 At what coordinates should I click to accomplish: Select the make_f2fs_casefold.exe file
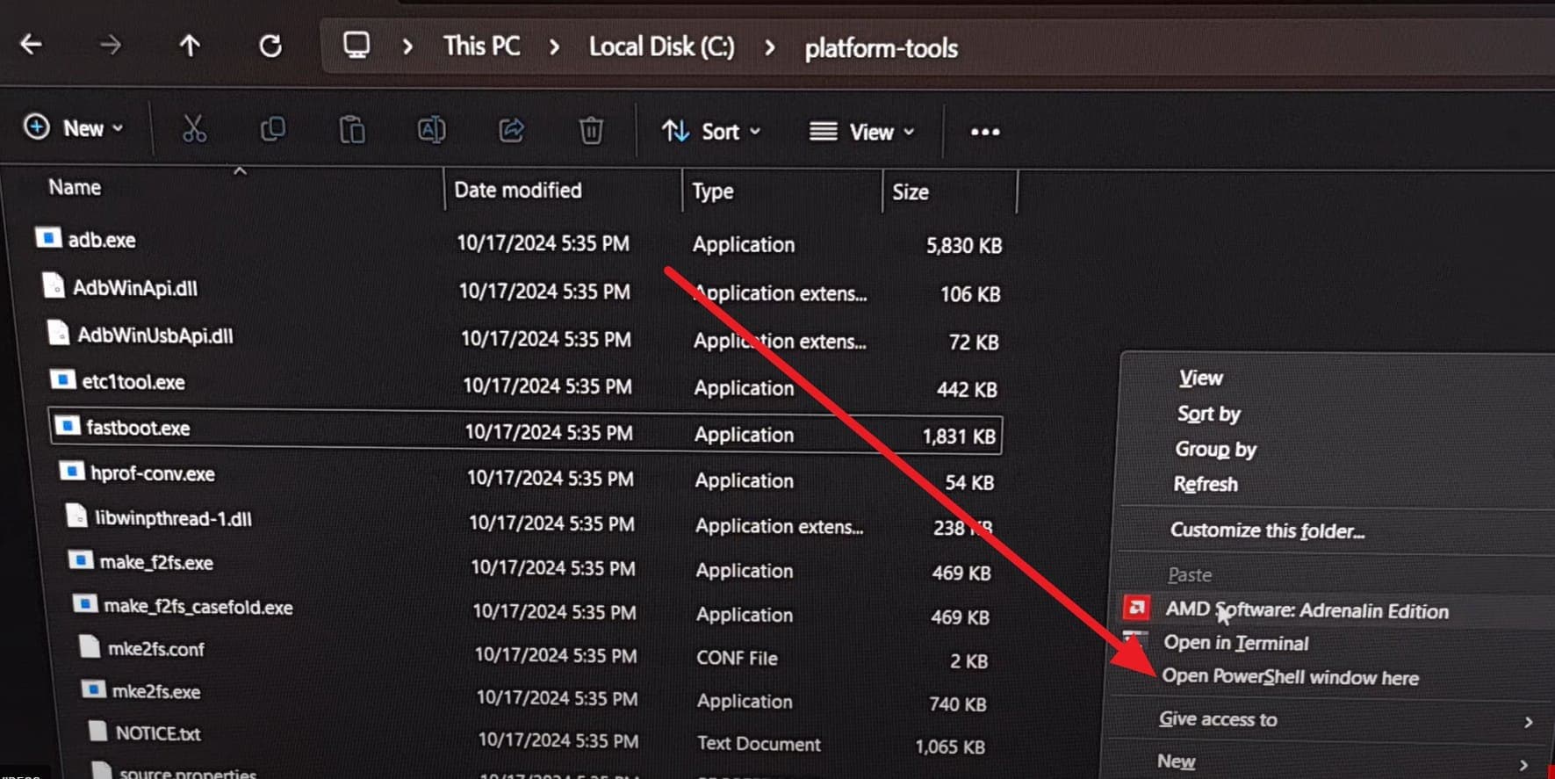198,606
